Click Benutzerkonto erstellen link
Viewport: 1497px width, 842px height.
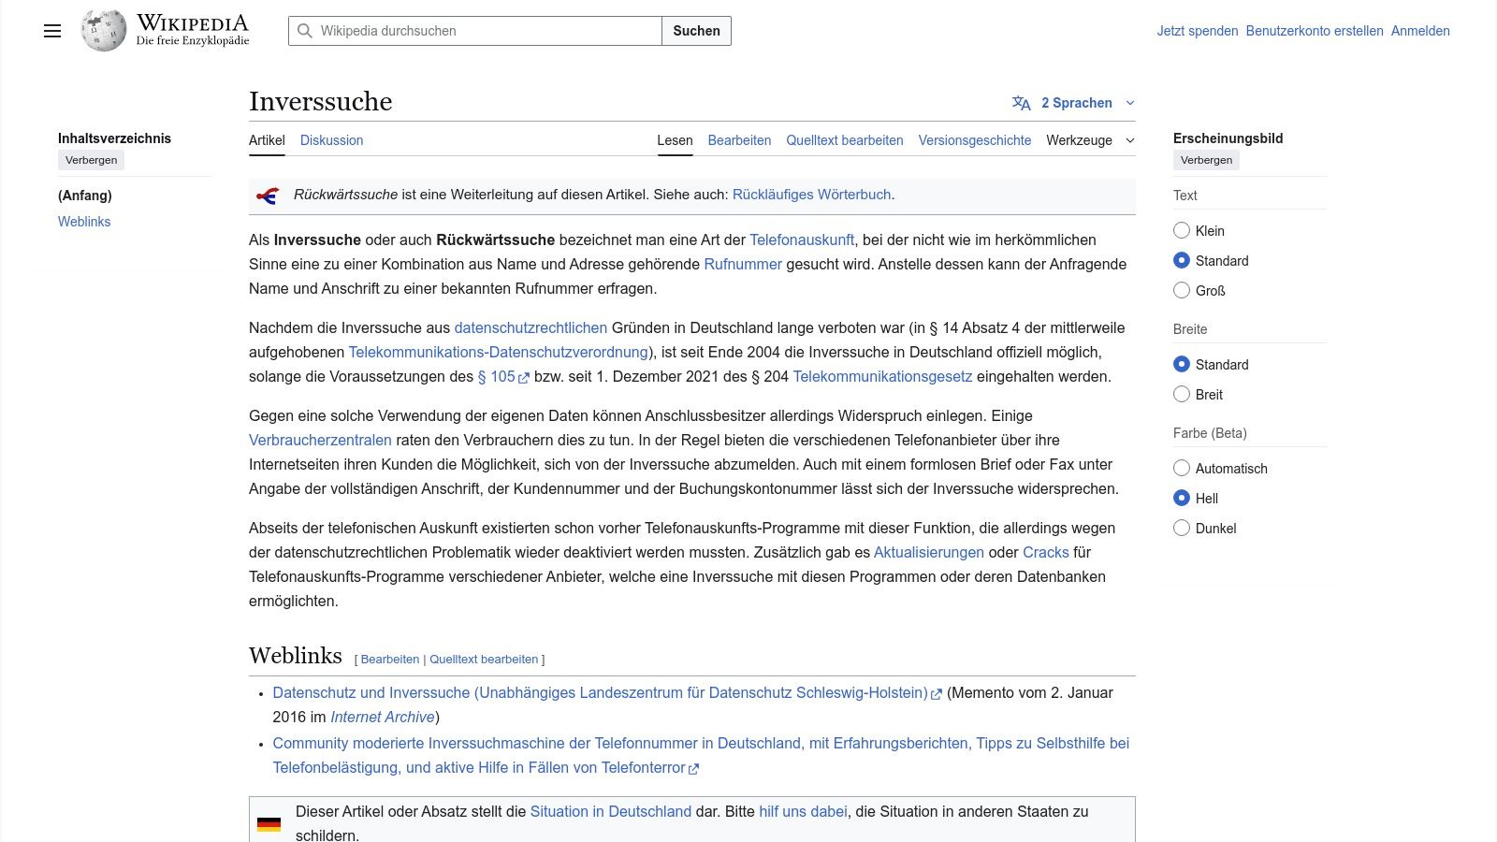(x=1315, y=31)
